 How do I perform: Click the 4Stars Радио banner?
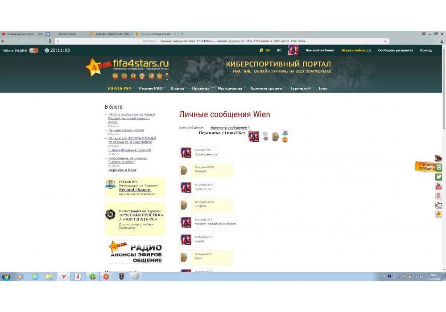tap(135, 252)
